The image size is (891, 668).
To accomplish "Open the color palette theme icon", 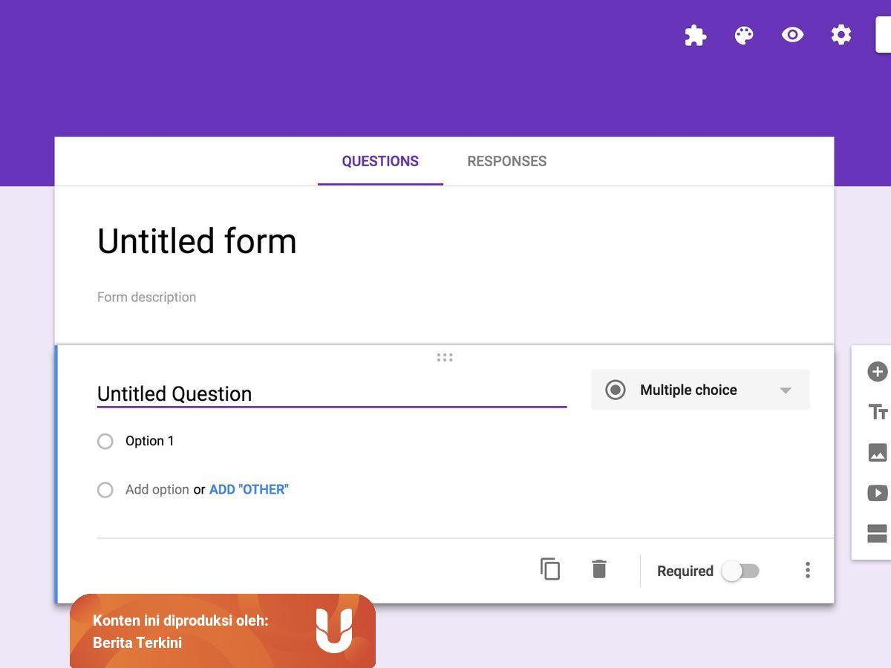I will tap(744, 35).
